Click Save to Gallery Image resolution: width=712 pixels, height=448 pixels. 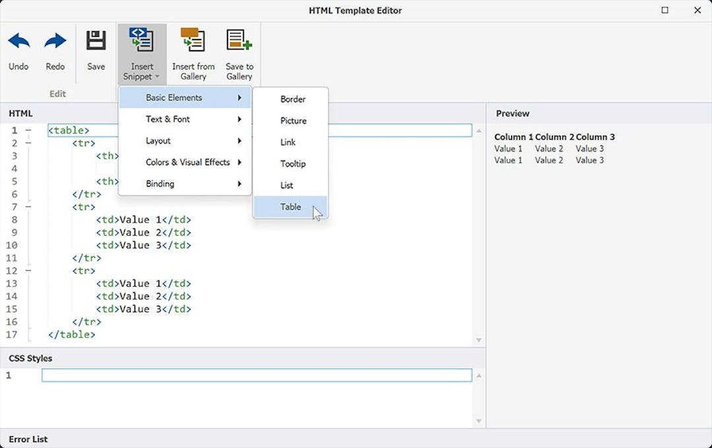239,53
